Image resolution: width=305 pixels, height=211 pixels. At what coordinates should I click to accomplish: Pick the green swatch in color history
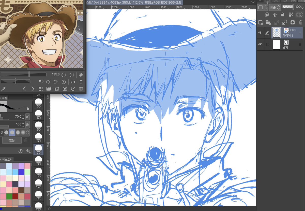click(x=9, y=196)
